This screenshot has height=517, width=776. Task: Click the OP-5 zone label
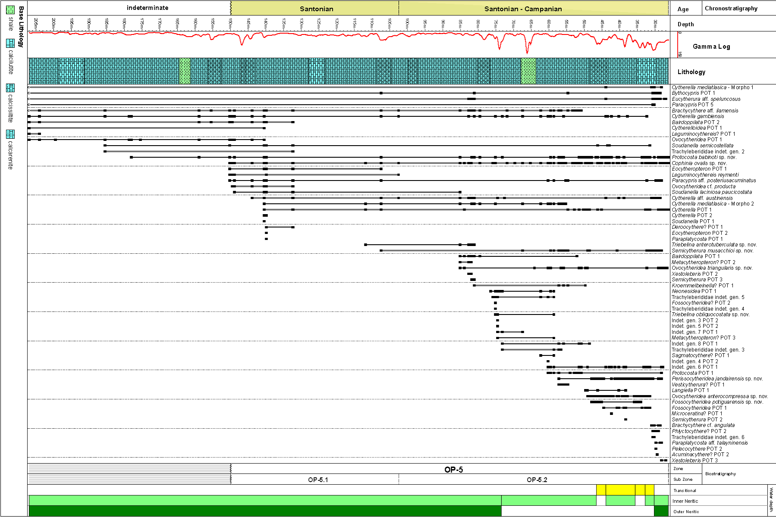click(454, 470)
